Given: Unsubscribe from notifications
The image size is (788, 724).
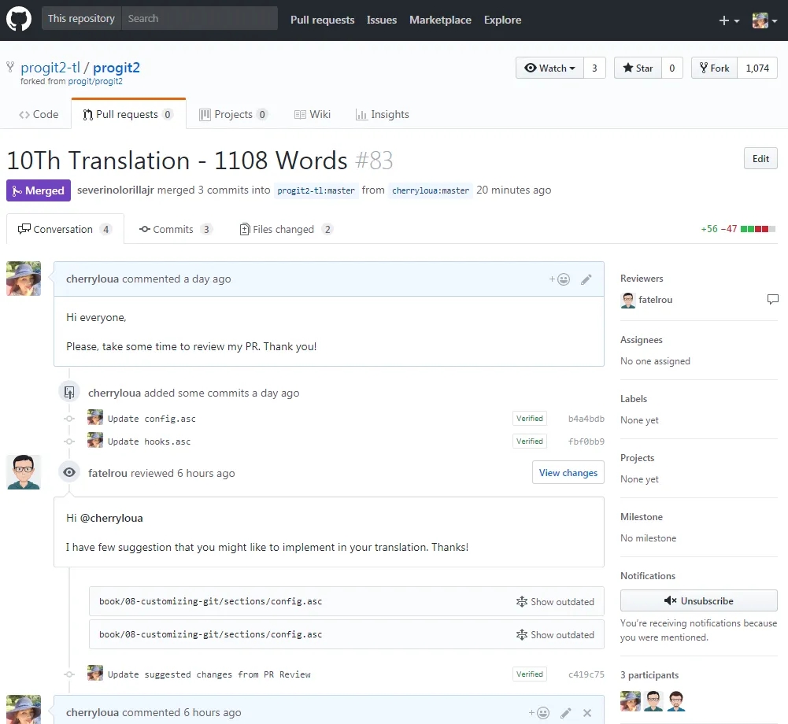Looking at the screenshot, I should [x=698, y=601].
